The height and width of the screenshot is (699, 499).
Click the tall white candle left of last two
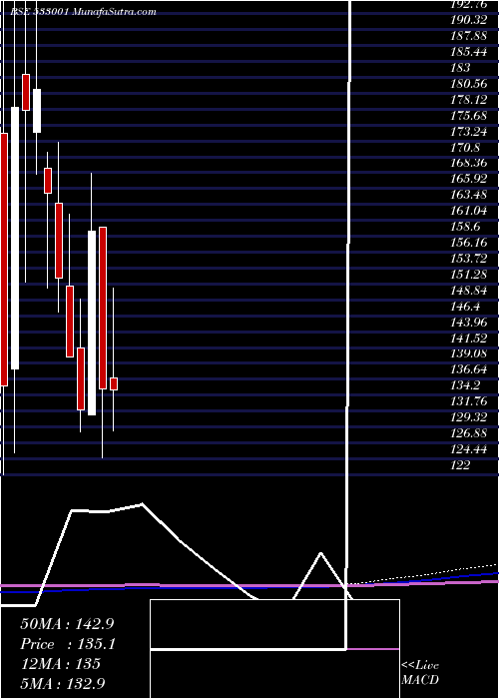[x=92, y=323]
